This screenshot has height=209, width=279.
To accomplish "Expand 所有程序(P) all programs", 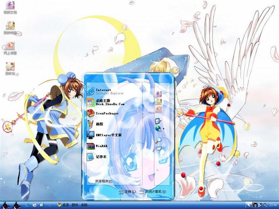I will (x=104, y=181).
